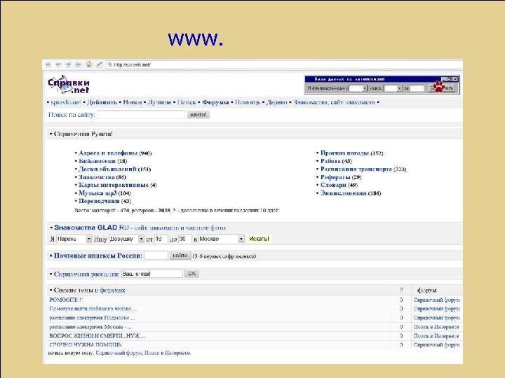505x378 pixels.
Task: Click the найти! site search button
Action: click(198, 114)
